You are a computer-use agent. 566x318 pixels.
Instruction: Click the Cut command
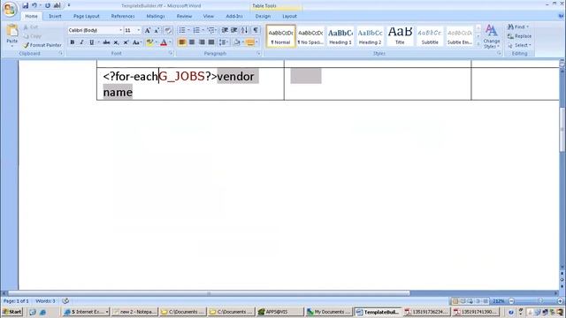[x=31, y=27]
